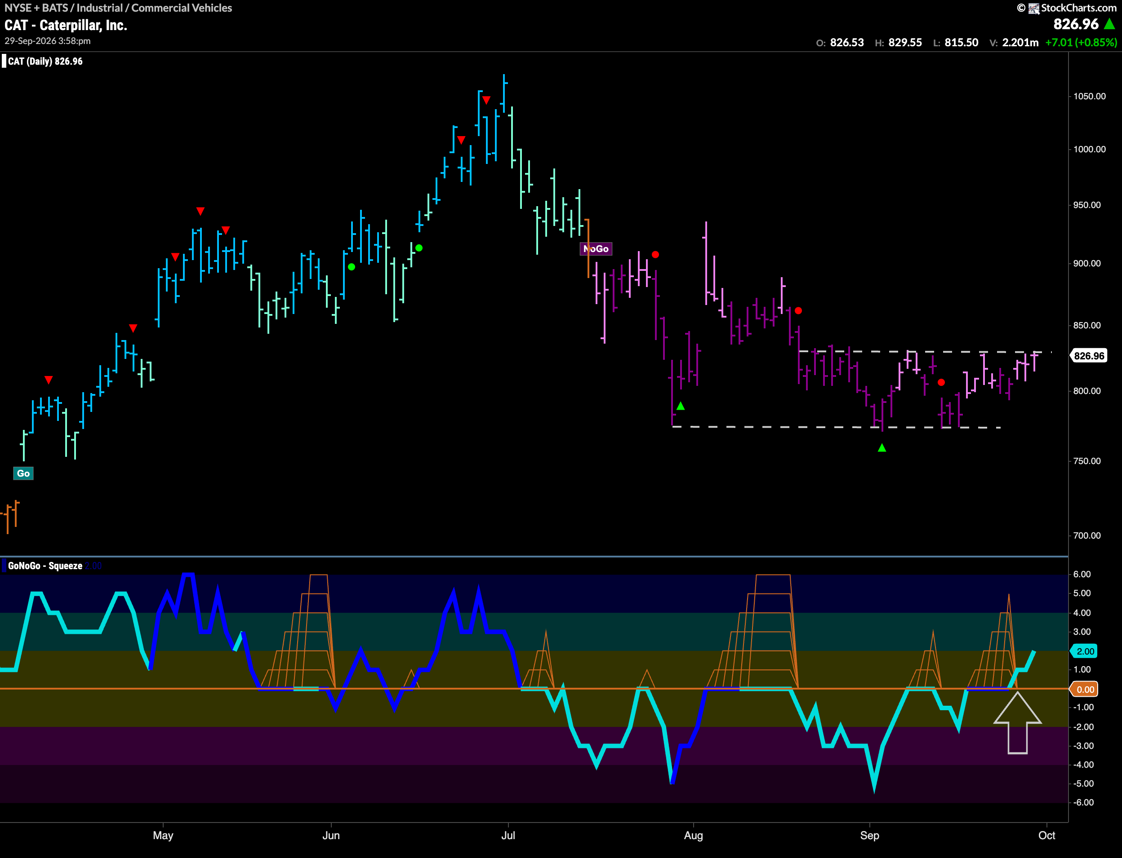The image size is (1122, 858).
Task: Click the low value L: 815.50
Action: coord(955,42)
